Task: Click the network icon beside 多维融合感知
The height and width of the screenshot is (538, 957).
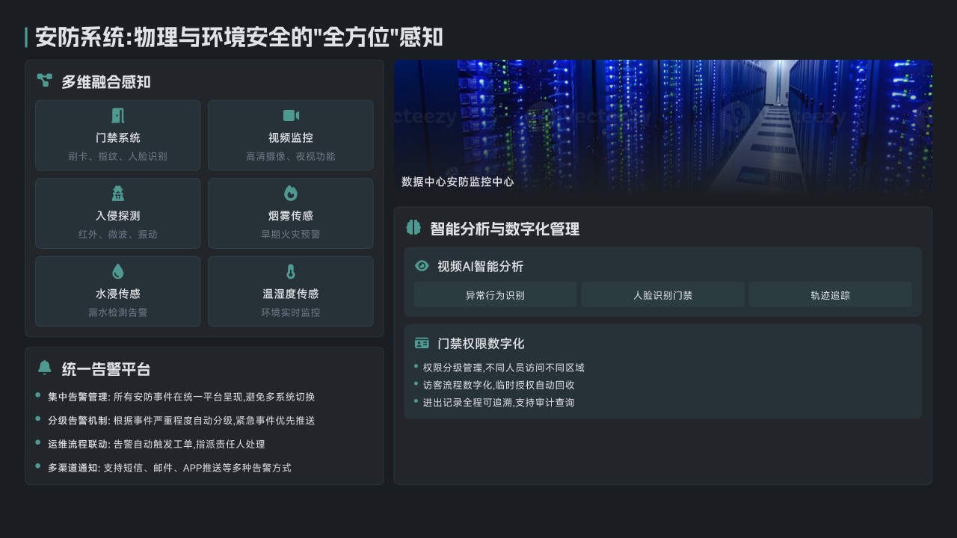Action: (45, 81)
